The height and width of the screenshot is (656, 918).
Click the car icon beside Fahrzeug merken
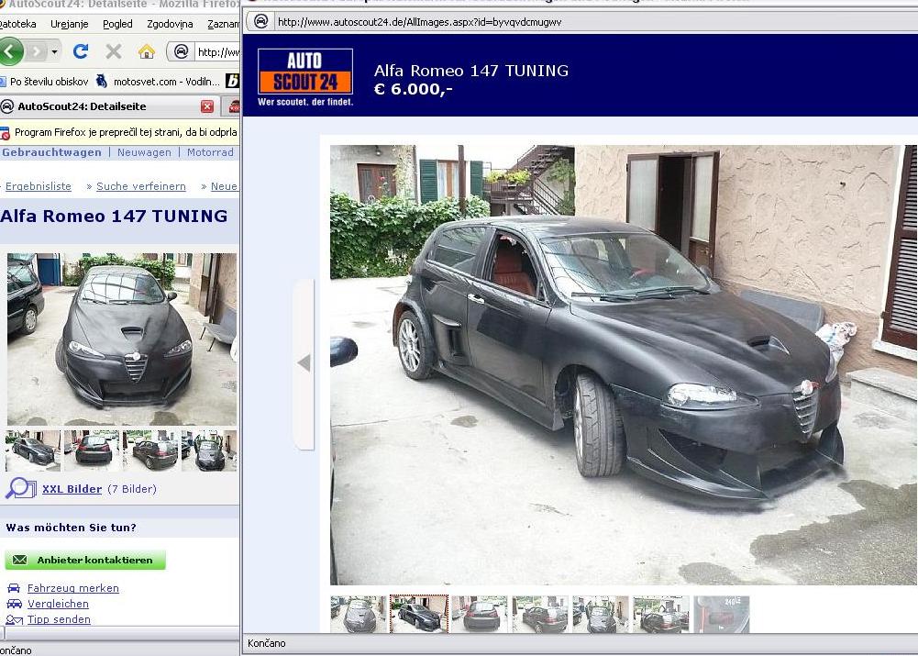pos(14,588)
